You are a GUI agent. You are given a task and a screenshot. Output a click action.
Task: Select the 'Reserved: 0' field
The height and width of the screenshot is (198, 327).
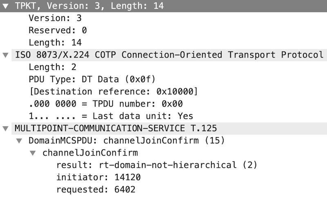pos(57,30)
